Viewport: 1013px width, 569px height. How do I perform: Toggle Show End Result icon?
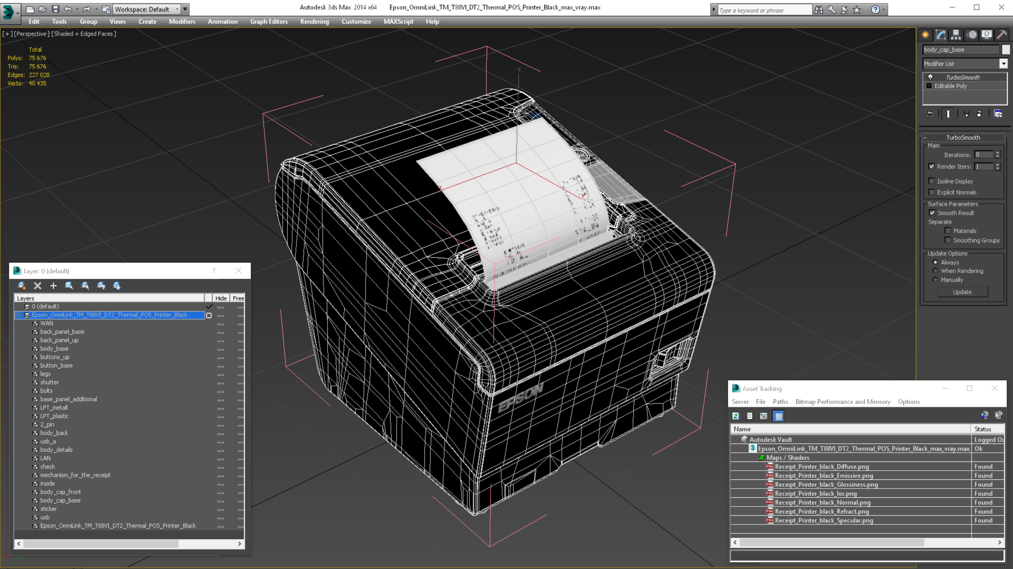click(948, 113)
